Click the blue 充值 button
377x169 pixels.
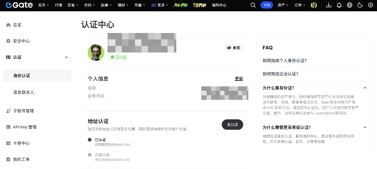tap(266, 5)
